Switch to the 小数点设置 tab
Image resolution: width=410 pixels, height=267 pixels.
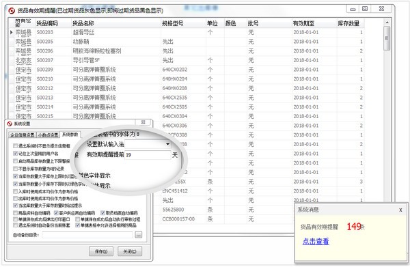(x=48, y=135)
